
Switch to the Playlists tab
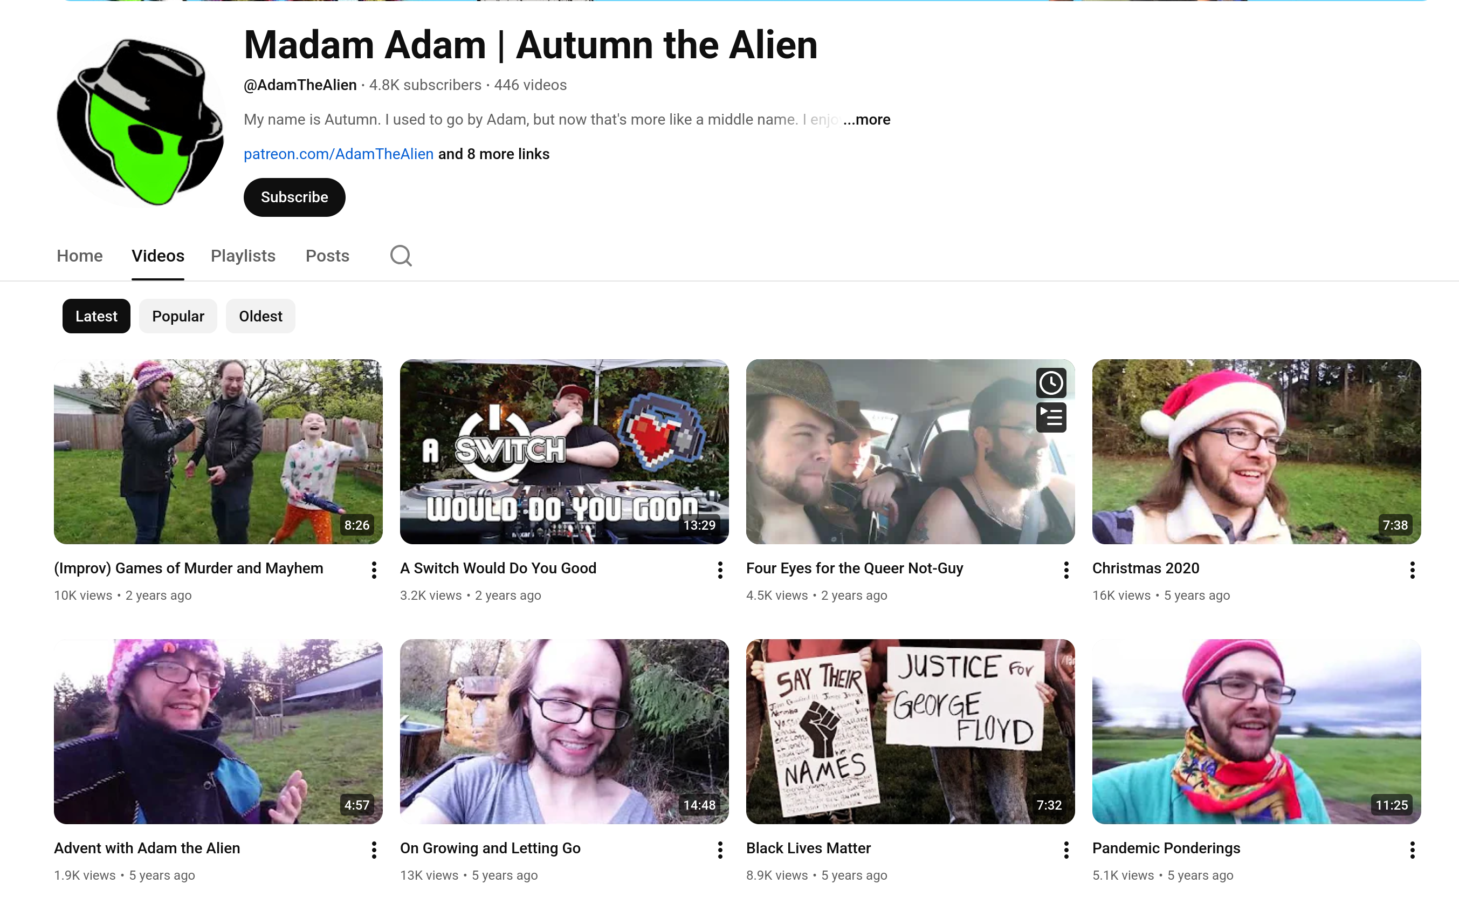tap(243, 256)
